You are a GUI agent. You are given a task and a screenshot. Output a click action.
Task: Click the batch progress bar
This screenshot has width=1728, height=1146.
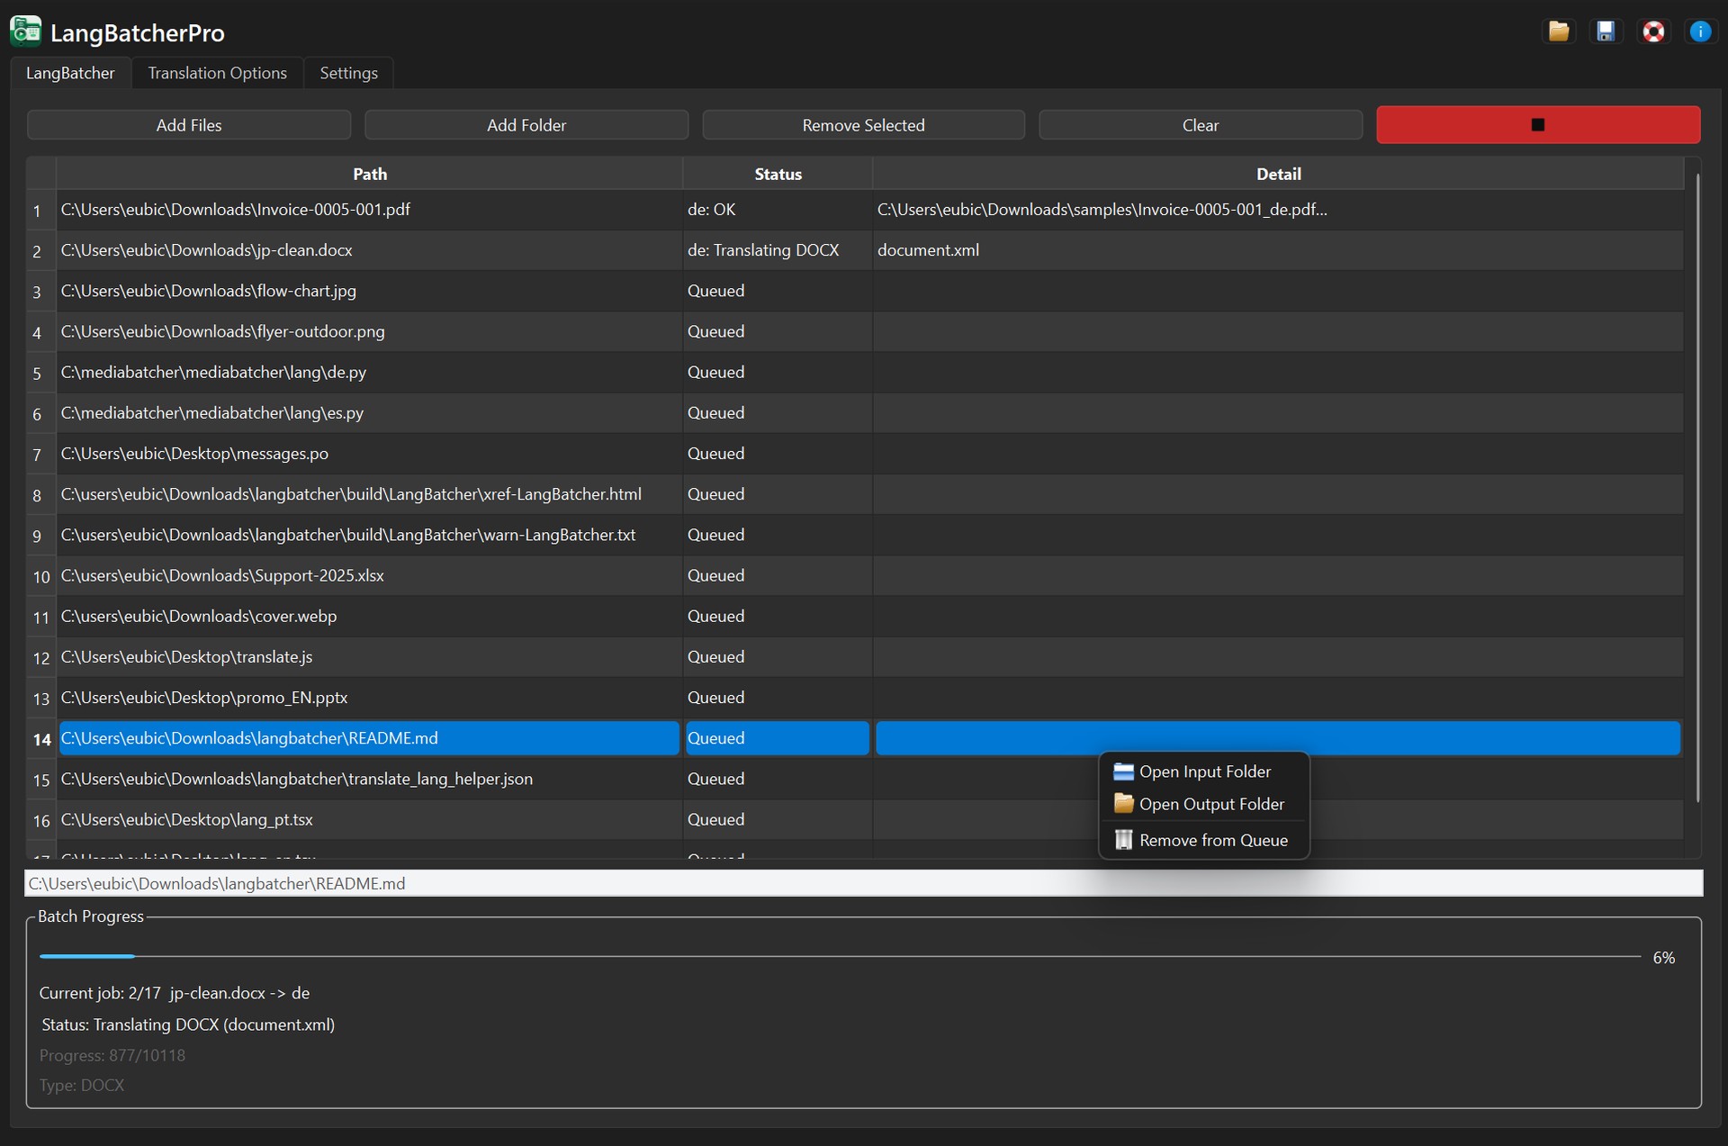click(840, 956)
